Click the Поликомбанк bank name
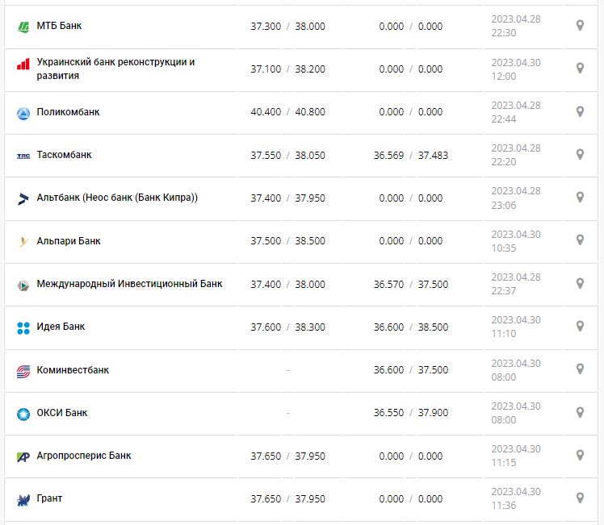This screenshot has width=604, height=525. pos(68,112)
